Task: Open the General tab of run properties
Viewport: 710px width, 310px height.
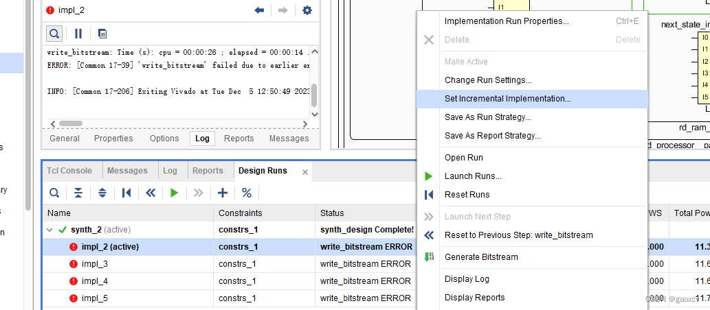Action: pos(65,139)
